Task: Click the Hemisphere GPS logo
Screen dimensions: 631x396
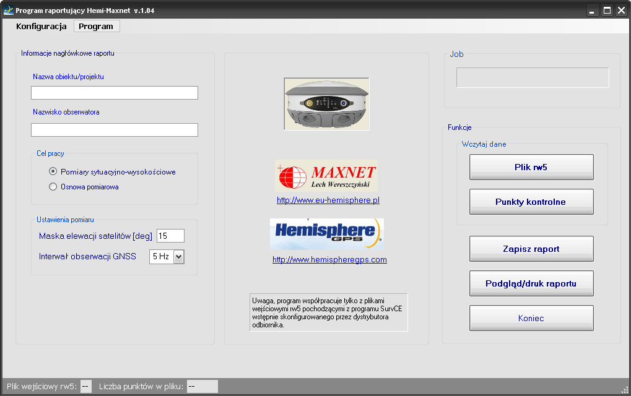Action: tap(327, 234)
